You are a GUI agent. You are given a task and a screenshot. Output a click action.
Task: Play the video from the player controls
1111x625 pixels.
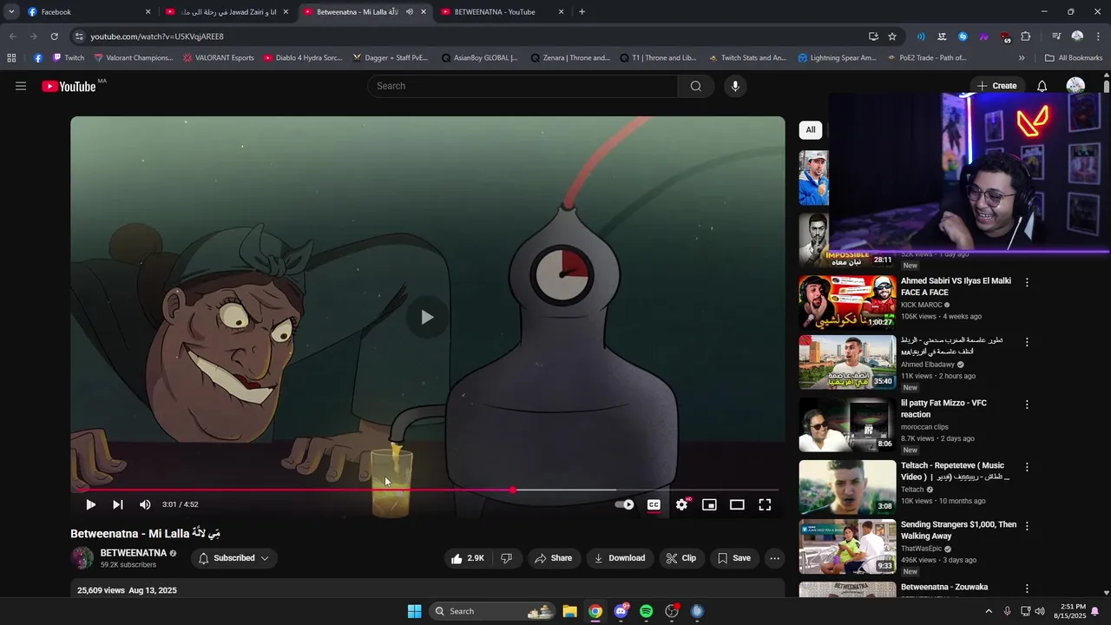point(90,504)
